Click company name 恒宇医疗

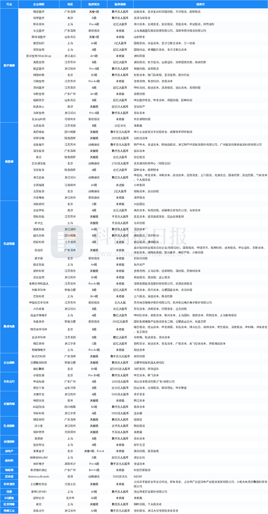pyautogui.click(x=39, y=18)
